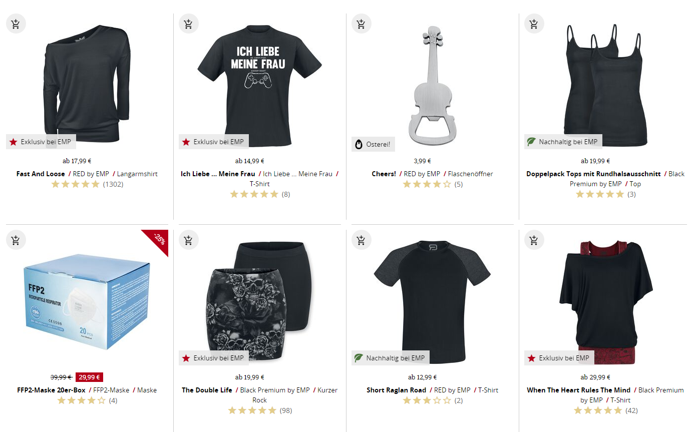The height and width of the screenshot is (432, 693).
Task: Add FFP2-Maske box to cart
Action: pyautogui.click(x=16, y=240)
